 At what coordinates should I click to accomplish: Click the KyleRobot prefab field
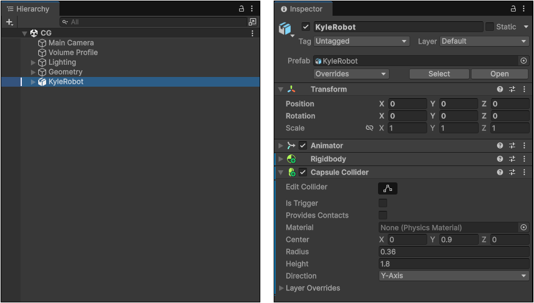416,61
